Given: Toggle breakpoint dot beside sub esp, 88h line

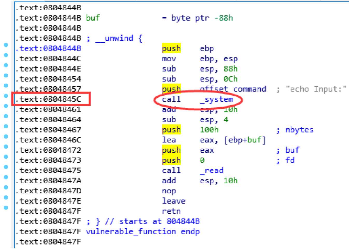Looking at the screenshot, I should [6, 65].
